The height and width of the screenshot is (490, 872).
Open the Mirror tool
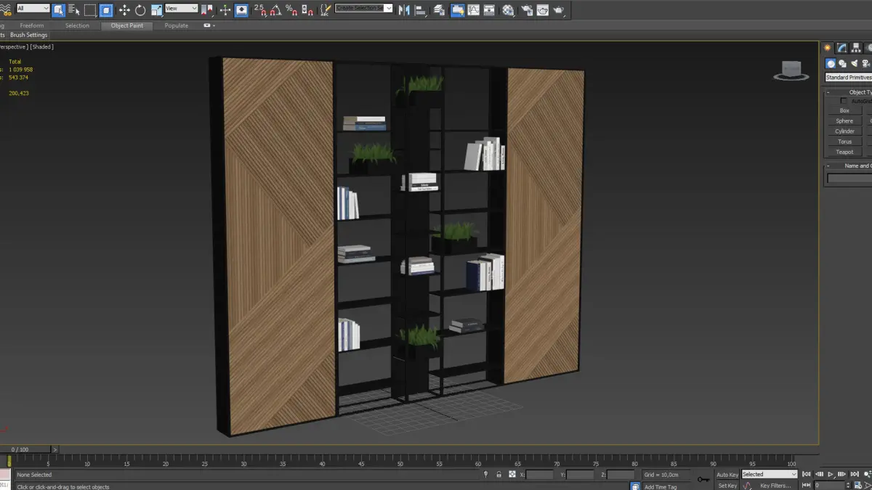coord(404,10)
